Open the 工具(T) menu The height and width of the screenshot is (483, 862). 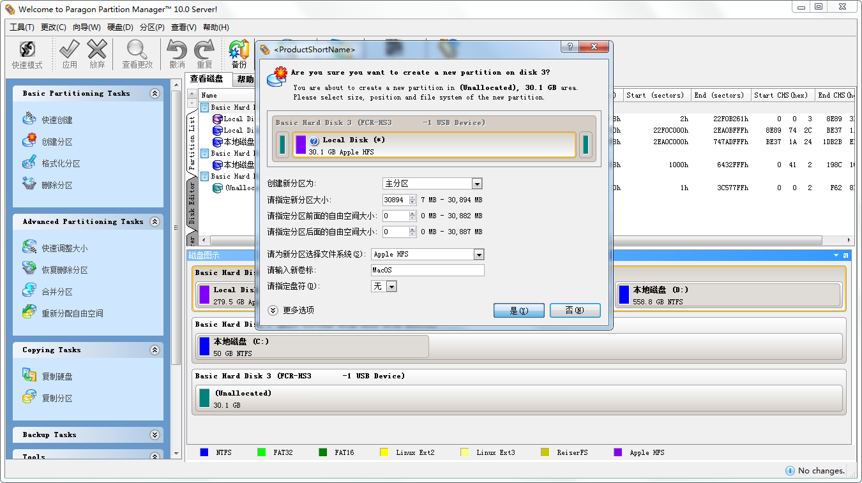click(22, 27)
